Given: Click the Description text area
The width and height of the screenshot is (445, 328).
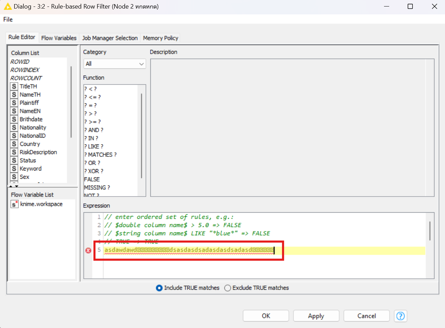Looking at the screenshot, I should point(292,128).
